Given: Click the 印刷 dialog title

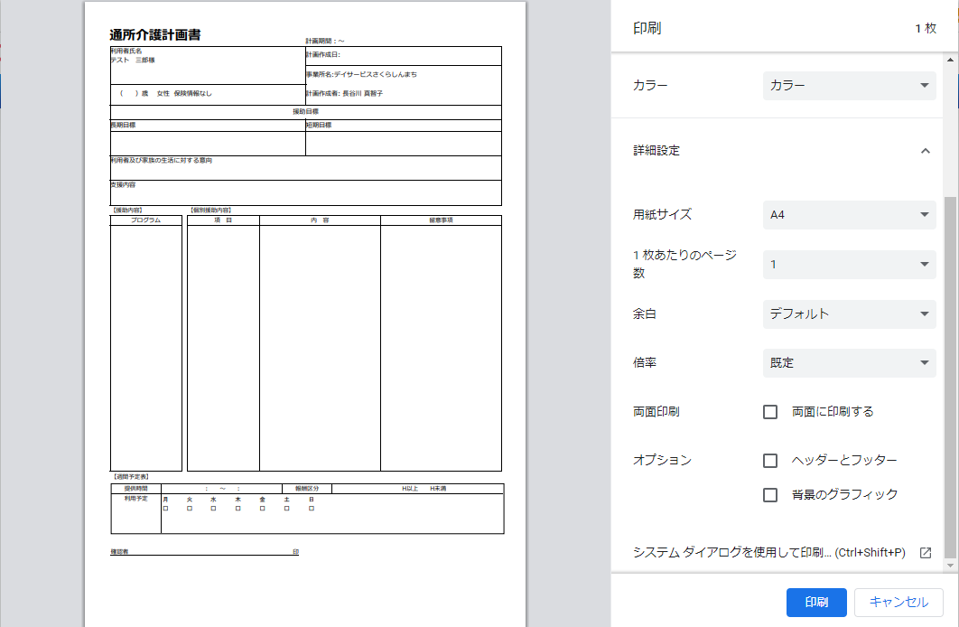Looking at the screenshot, I should (647, 28).
